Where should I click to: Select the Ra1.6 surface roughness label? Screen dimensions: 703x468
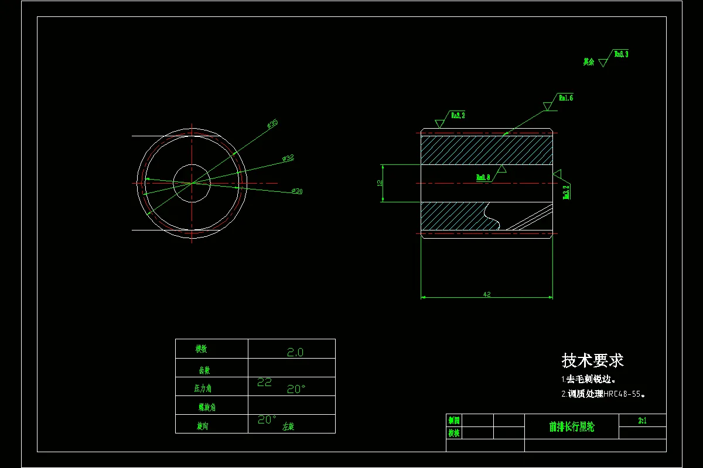click(x=566, y=98)
